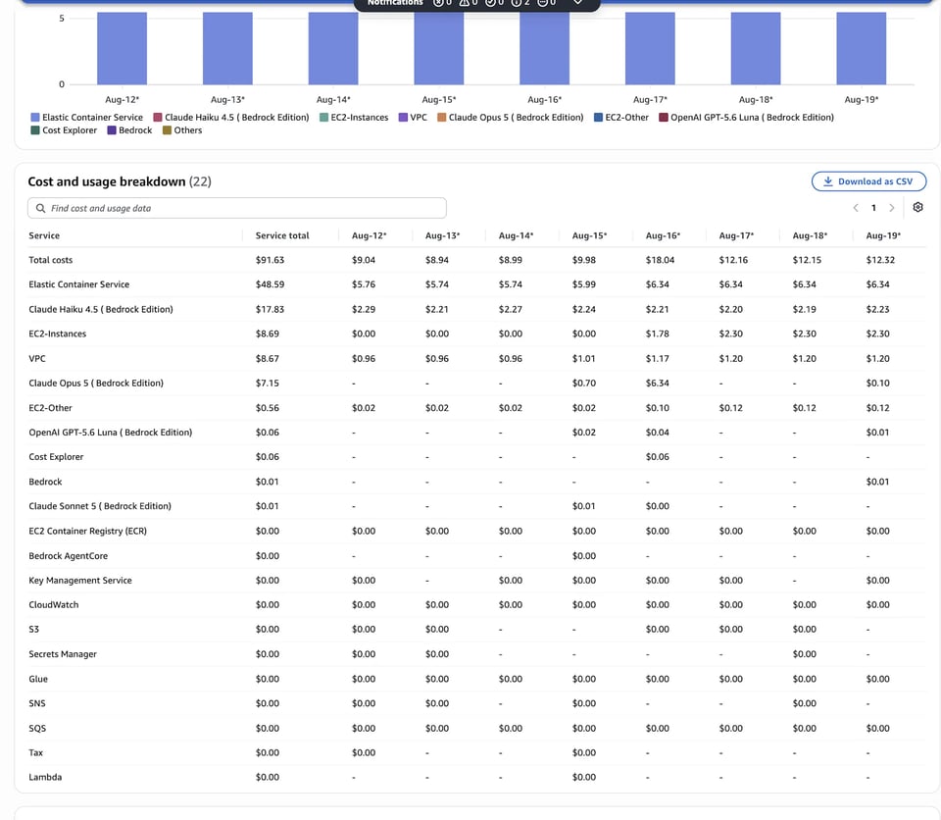Click the Aug-19 bar in the chart
This screenshot has width=941, height=820.
[x=862, y=48]
